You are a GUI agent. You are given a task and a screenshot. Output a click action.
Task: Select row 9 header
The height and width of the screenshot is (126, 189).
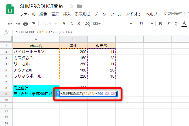click(x=6, y=94)
